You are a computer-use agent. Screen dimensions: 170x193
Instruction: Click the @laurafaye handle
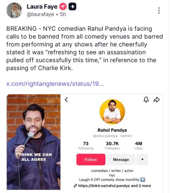coord(40,14)
